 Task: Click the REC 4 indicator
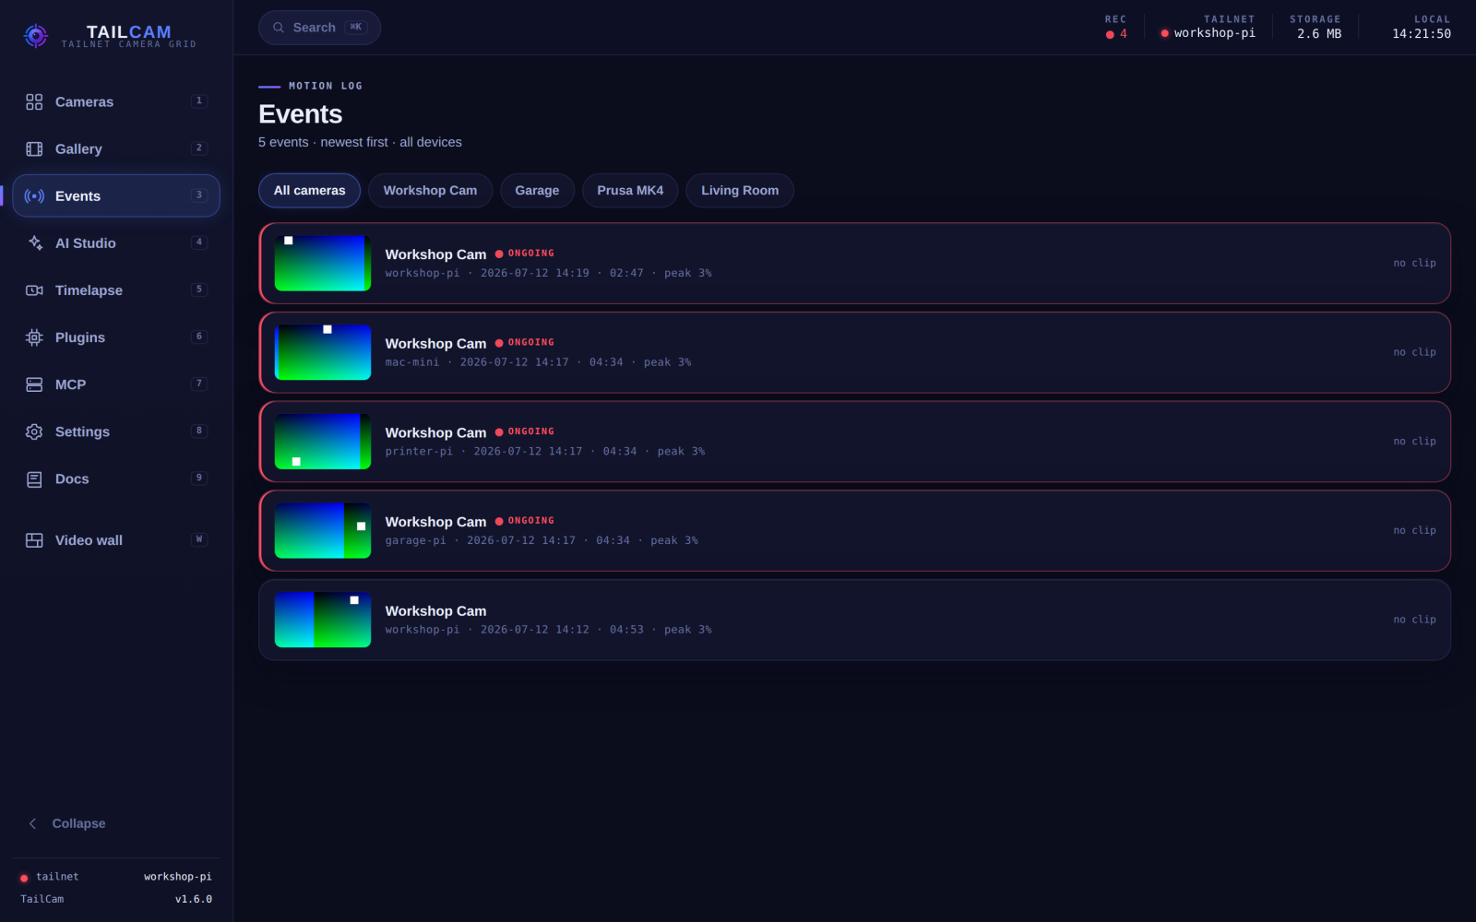click(1116, 27)
